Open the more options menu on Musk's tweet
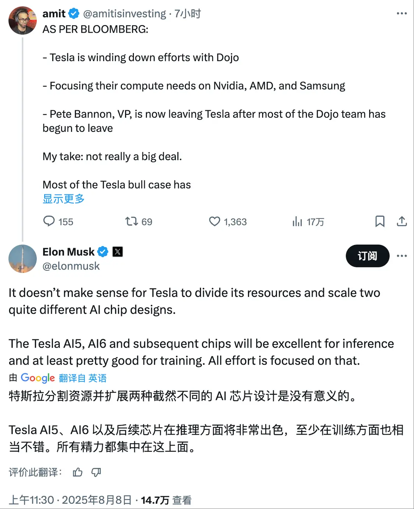 [x=402, y=256]
